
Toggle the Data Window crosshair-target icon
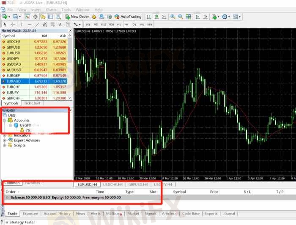[x=35, y=17]
